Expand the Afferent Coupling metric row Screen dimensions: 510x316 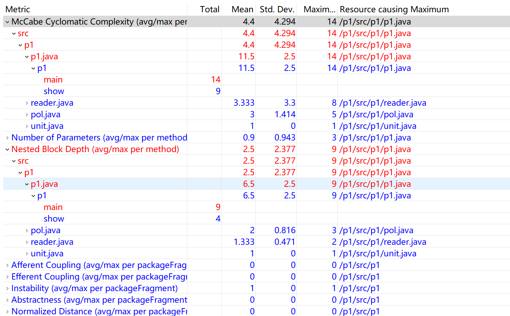point(7,266)
